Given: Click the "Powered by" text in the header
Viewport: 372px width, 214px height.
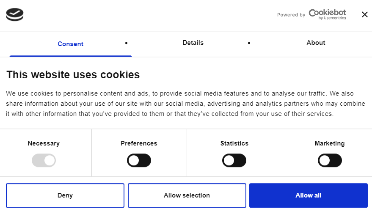Looking at the screenshot, I should 291,15.
